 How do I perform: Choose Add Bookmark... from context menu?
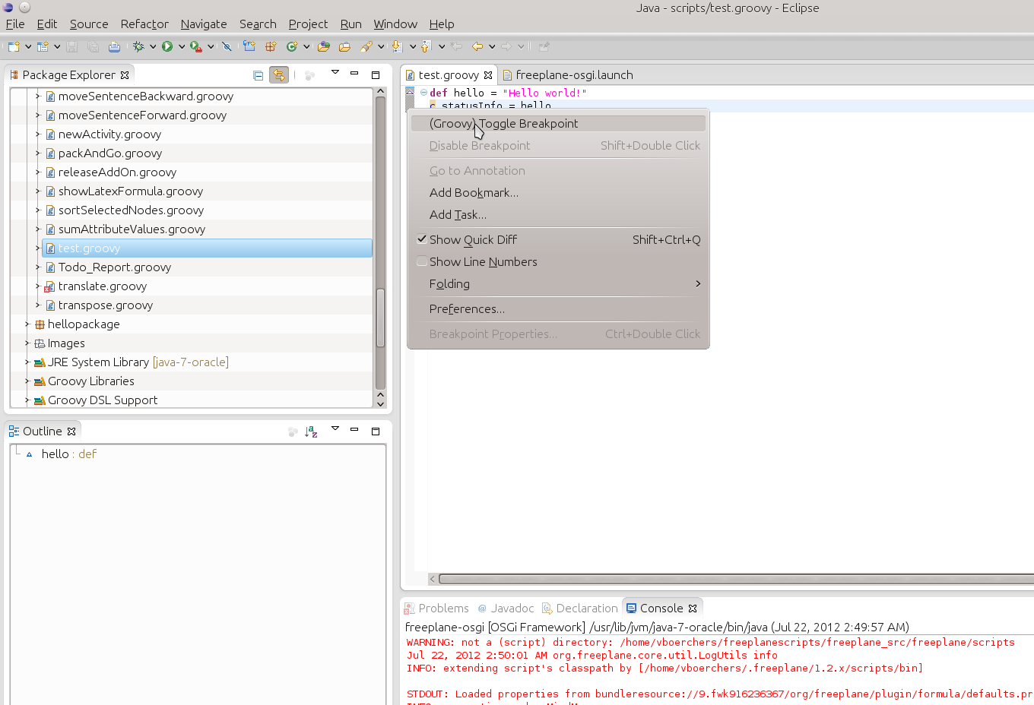pyautogui.click(x=474, y=193)
